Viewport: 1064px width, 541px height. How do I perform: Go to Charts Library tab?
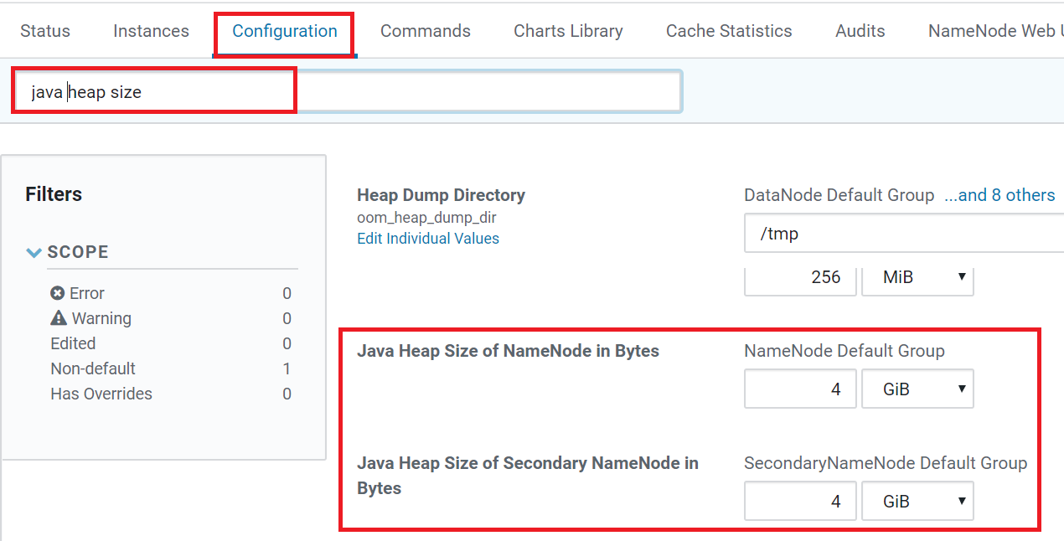point(568,31)
